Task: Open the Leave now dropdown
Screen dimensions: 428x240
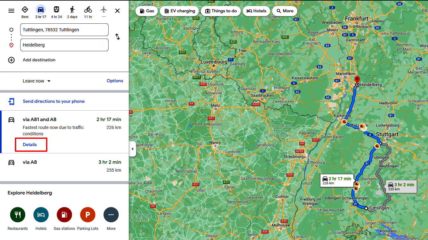Action: pos(37,81)
